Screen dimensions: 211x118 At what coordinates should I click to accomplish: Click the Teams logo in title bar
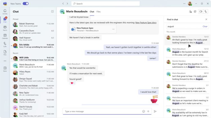click(5, 4)
